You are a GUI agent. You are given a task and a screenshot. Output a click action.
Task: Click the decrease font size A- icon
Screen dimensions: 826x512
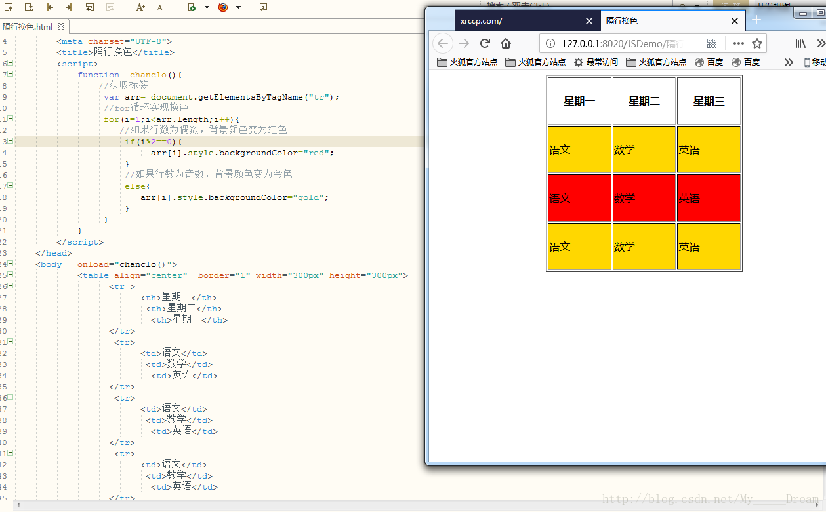[161, 7]
